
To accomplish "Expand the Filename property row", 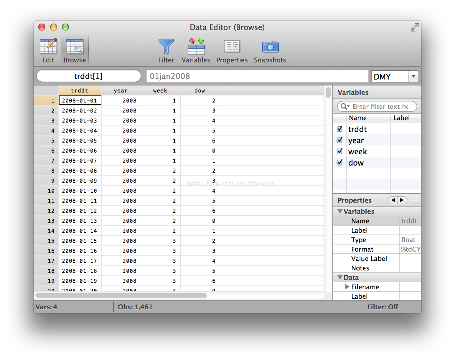I will (347, 287).
